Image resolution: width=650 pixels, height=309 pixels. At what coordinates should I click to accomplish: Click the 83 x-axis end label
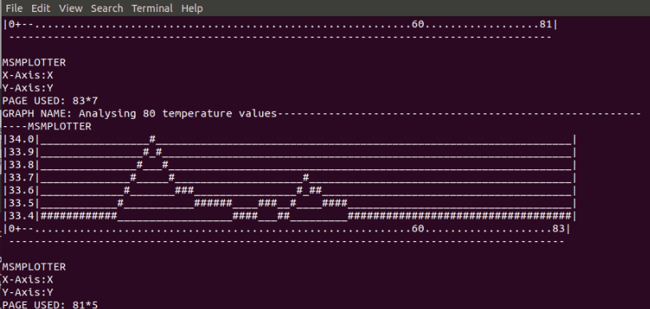558,228
